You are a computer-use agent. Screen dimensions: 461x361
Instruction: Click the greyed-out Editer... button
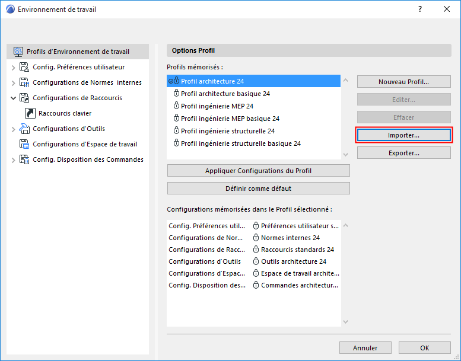pos(403,100)
